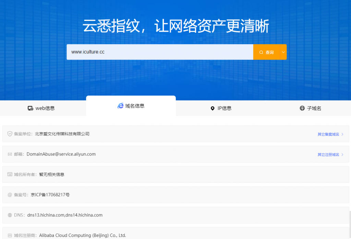351x239 pixels.
Task: Click the record number 京ICP备17068217号
Action: click(50, 195)
